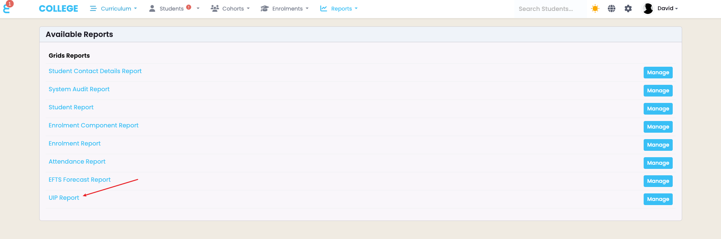Manage the Enrolment Report

[658, 145]
